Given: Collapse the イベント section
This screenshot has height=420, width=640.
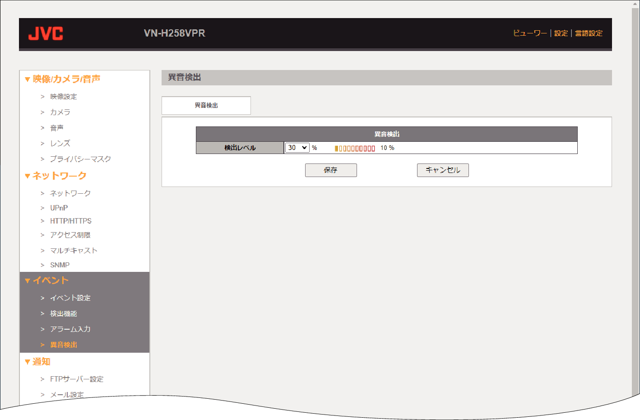Looking at the screenshot, I should (47, 280).
